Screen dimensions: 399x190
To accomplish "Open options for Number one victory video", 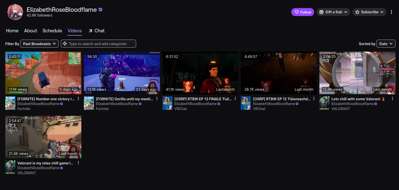I will (78, 99).
